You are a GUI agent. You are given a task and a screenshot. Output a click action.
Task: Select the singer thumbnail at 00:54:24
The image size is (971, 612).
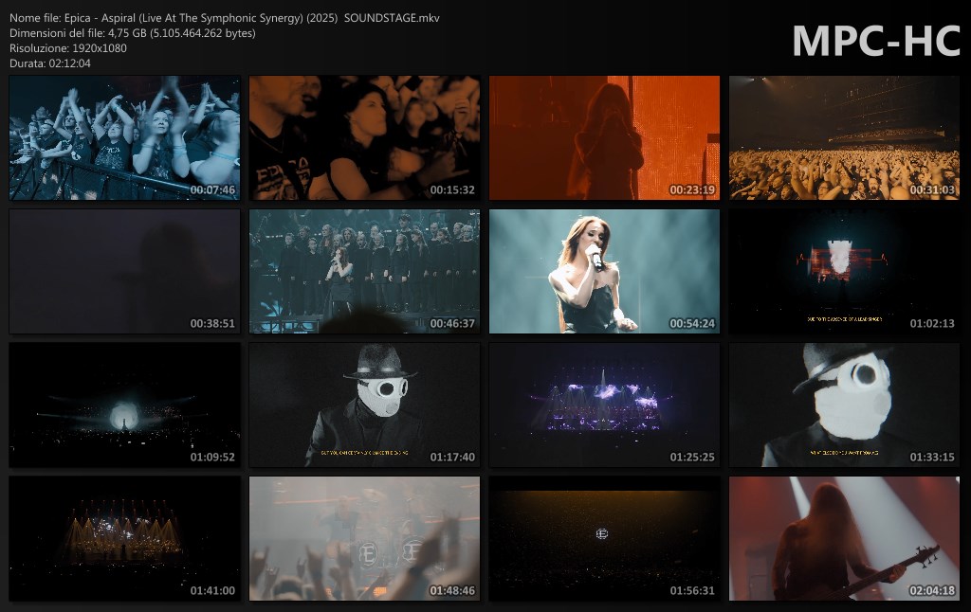[x=604, y=272]
